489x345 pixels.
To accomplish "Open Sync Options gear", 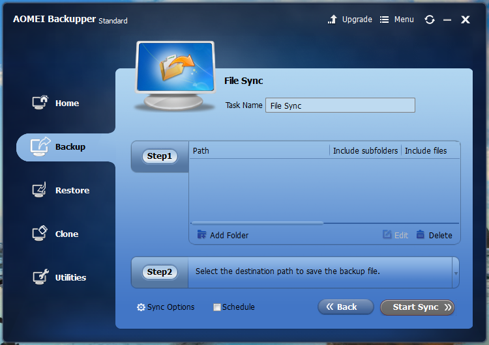I will pyautogui.click(x=166, y=307).
